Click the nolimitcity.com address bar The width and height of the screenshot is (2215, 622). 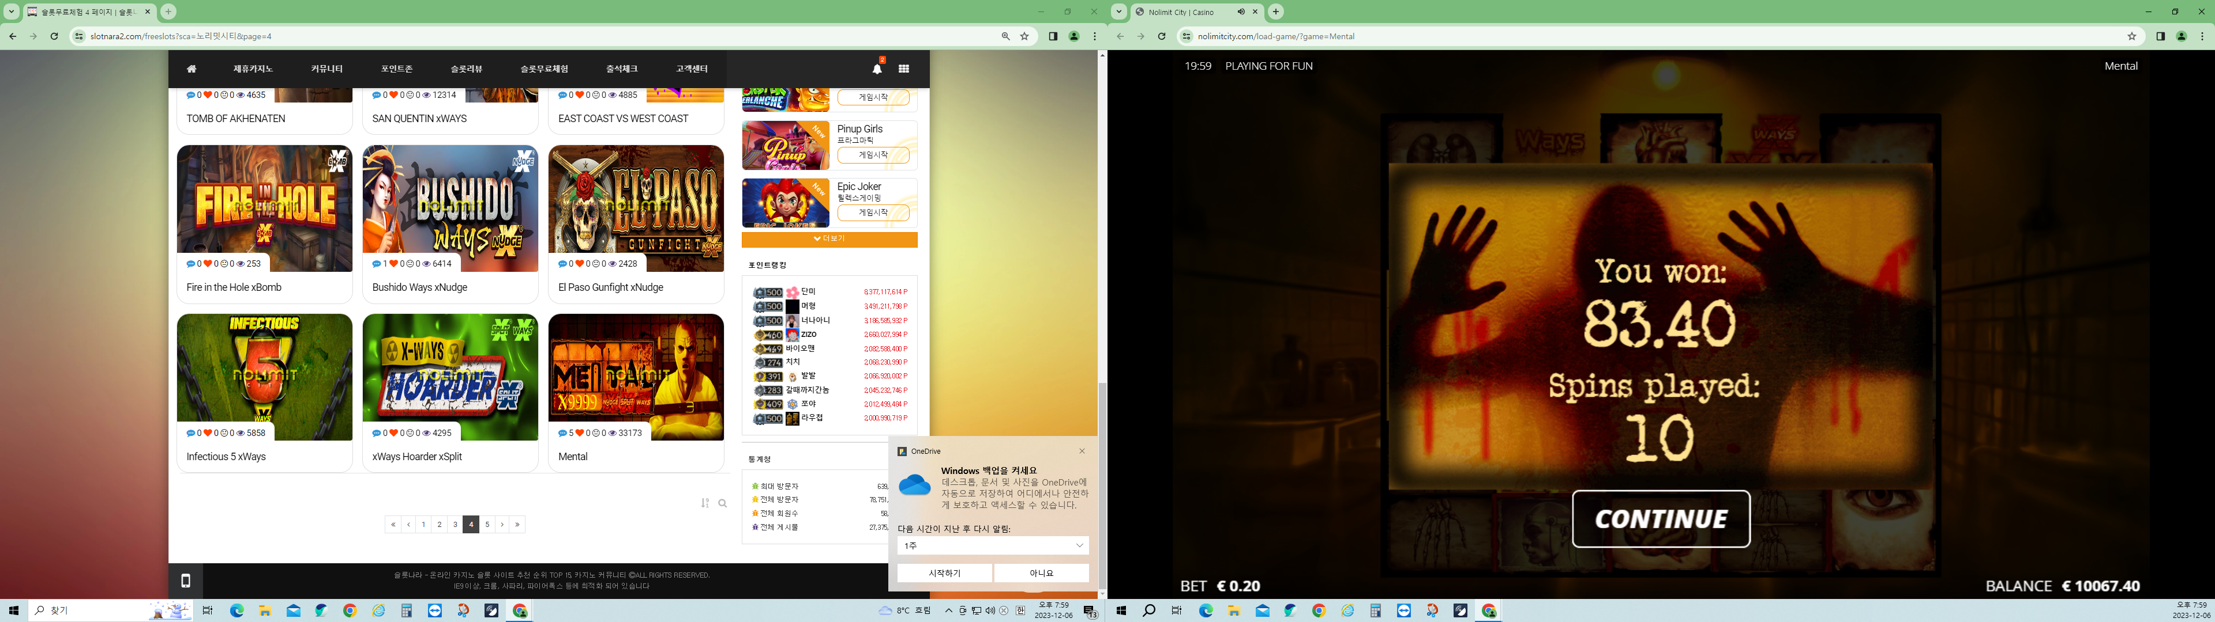click(x=1660, y=36)
